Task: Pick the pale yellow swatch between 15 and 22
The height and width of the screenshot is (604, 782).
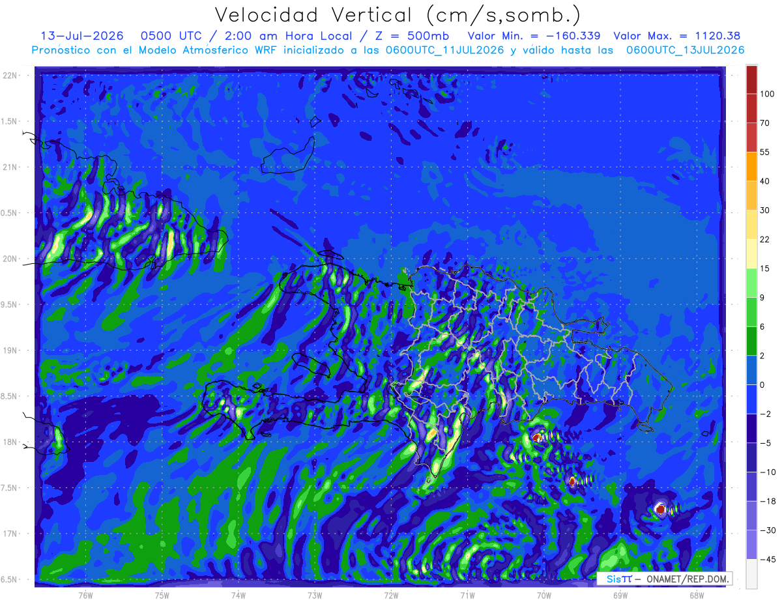Action: (x=752, y=254)
